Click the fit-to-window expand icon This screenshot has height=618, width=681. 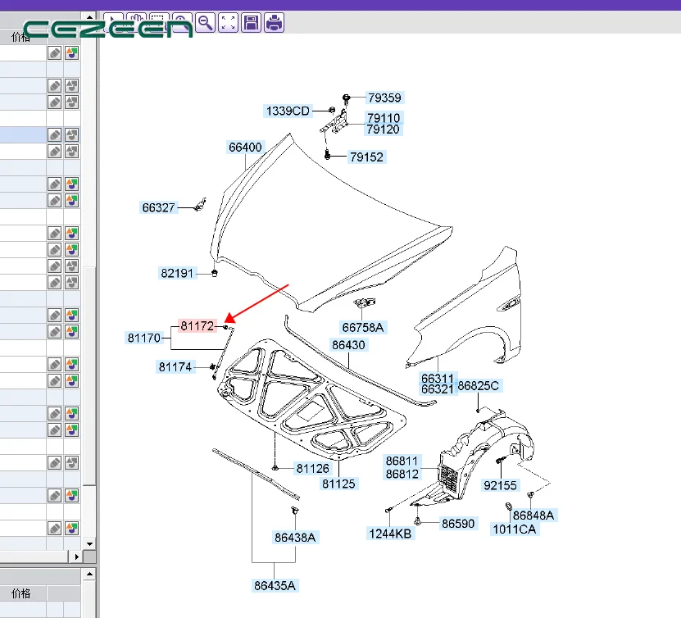[229, 22]
